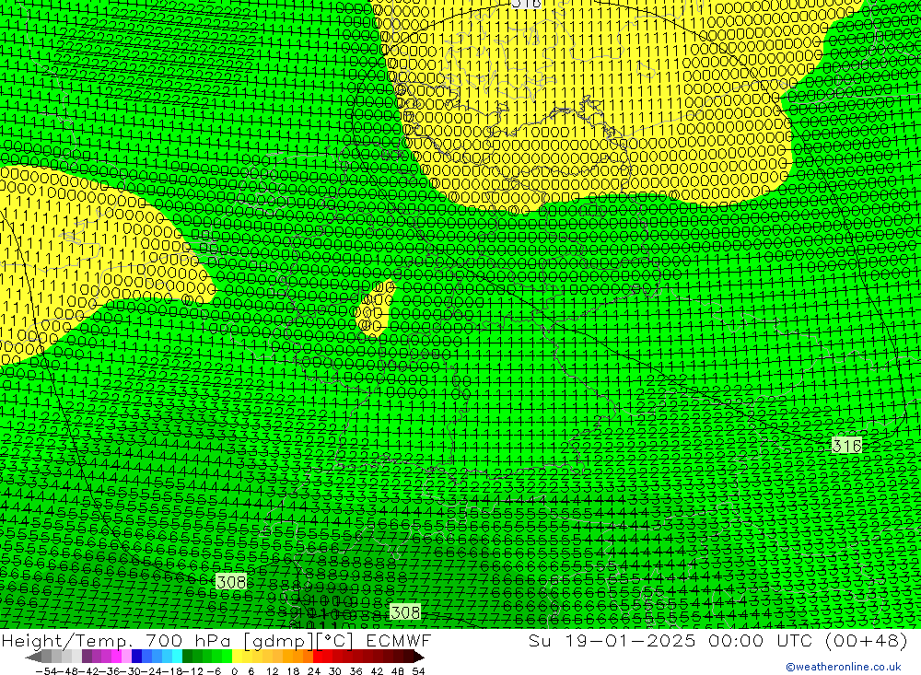Screen dimensions: 921x675
Task: Choose the cyan swatch above -18
Action: pyautogui.click(x=177, y=657)
